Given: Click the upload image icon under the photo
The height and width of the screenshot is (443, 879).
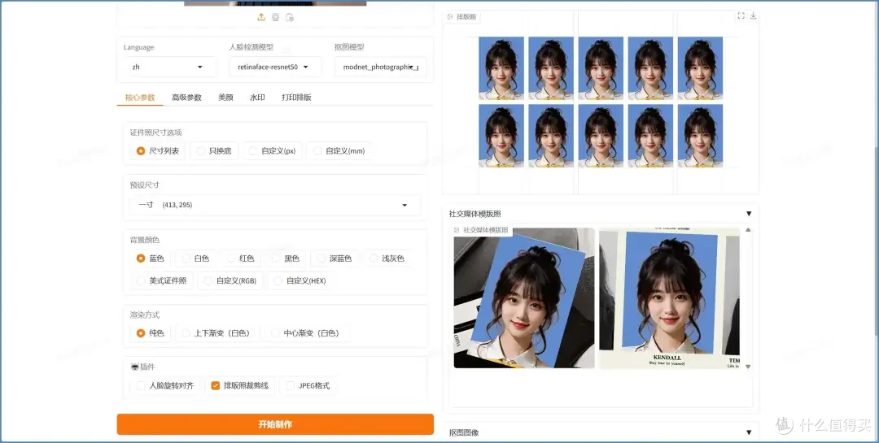Looking at the screenshot, I should 261,17.
